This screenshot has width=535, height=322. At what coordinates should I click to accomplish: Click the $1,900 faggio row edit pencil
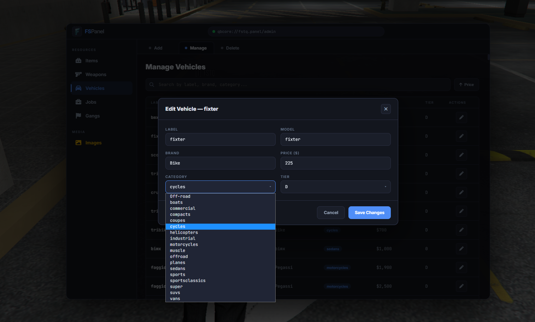click(461, 268)
